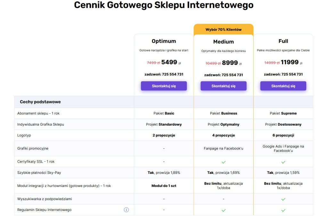This screenshot has width=328, height=219.
Task: Click the checkmark for Regulamin in Full column
Action: click(283, 210)
